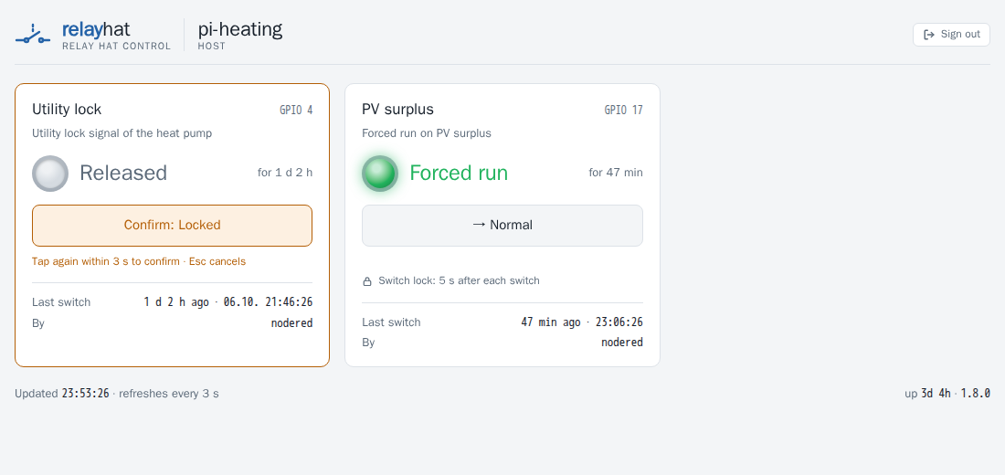This screenshot has width=1005, height=475.
Task: Click the GPIO 4 label
Action: pyautogui.click(x=296, y=111)
